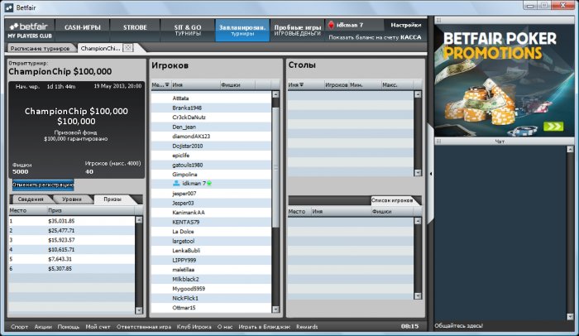Select the Запланирован. турниры tab
This screenshot has height=336, width=579.
pos(242,30)
